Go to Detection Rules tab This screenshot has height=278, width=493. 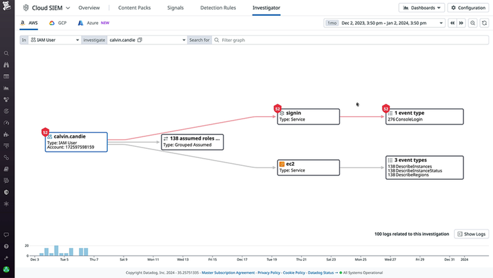[218, 8]
